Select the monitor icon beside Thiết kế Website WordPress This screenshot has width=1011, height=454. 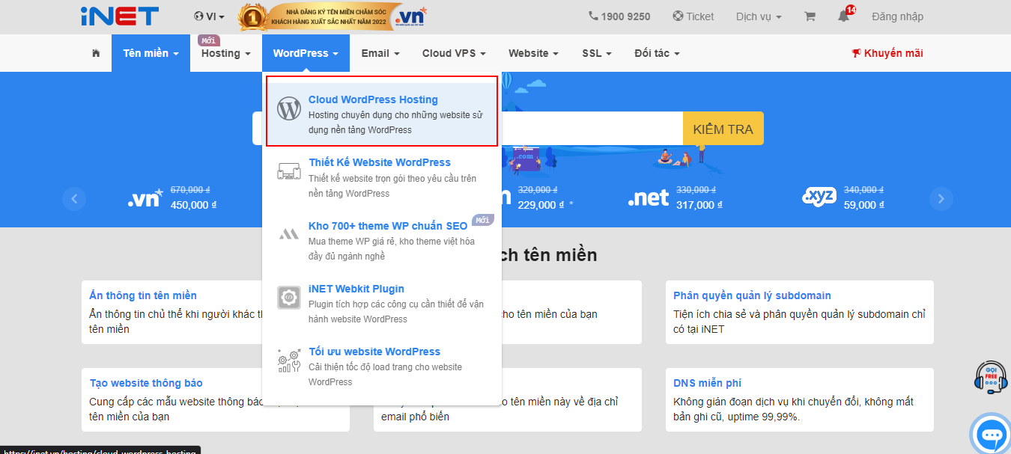tap(288, 171)
